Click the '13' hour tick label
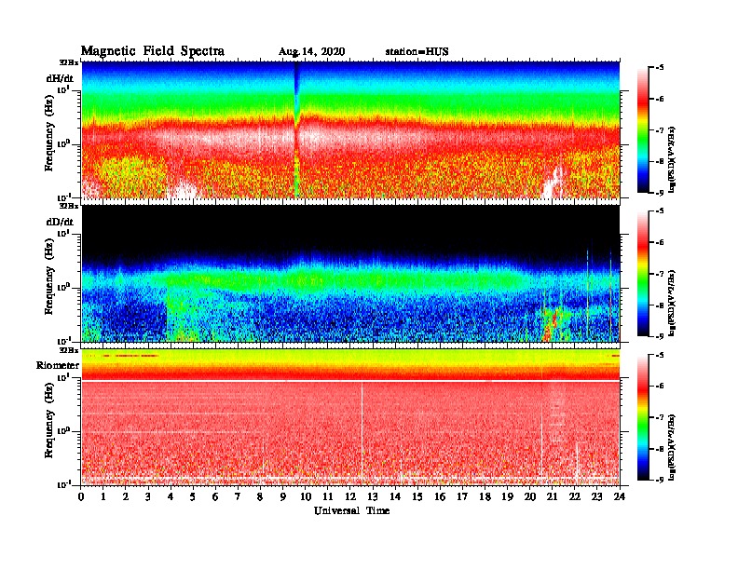738x570 pixels. tap(373, 497)
